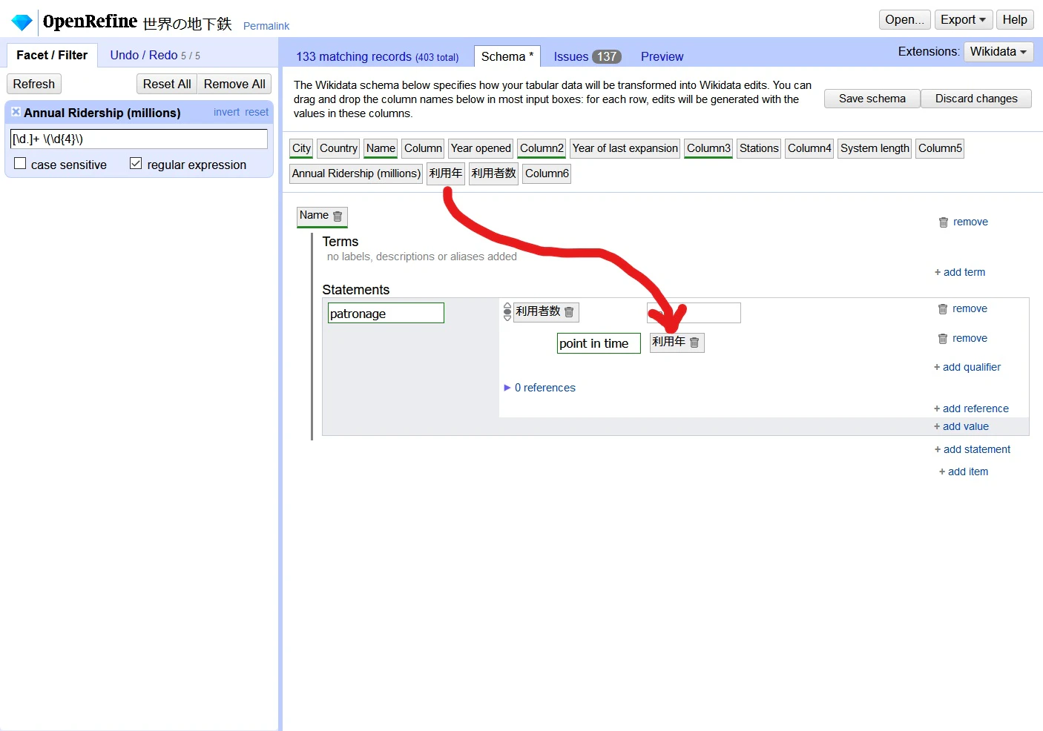The image size is (1043, 731).
Task: Select the Column2 chip
Action: 542,148
